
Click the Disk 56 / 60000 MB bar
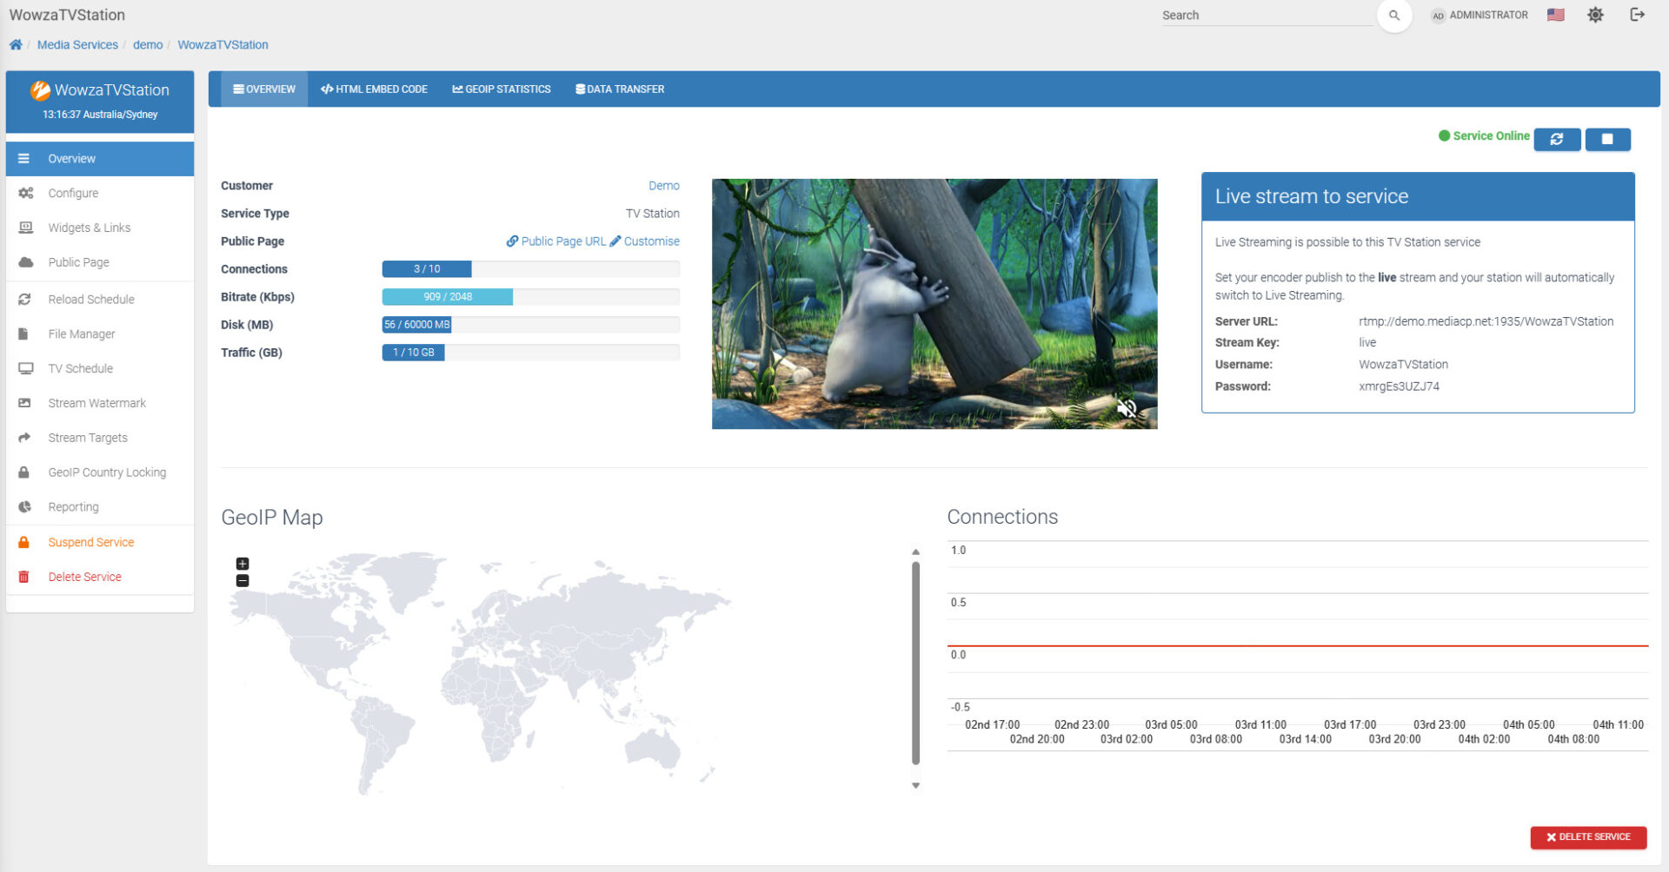[531, 325]
